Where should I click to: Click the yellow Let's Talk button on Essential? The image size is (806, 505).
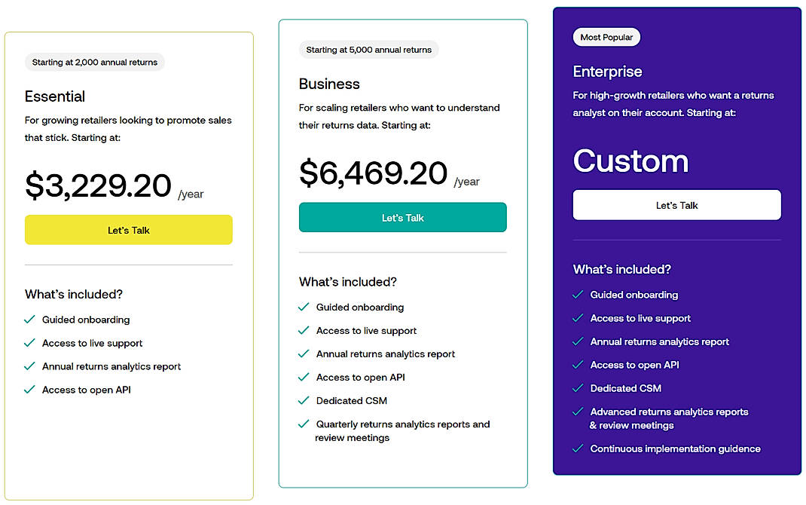click(128, 230)
